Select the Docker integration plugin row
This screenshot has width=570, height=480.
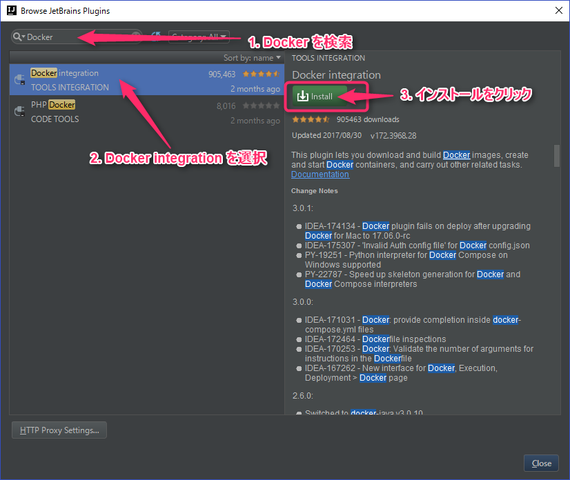[146, 80]
